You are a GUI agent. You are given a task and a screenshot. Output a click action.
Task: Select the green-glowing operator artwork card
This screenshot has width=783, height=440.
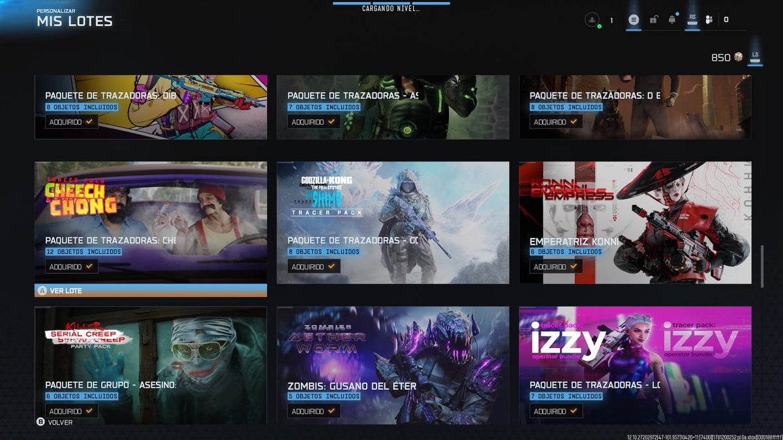pyautogui.click(x=393, y=107)
